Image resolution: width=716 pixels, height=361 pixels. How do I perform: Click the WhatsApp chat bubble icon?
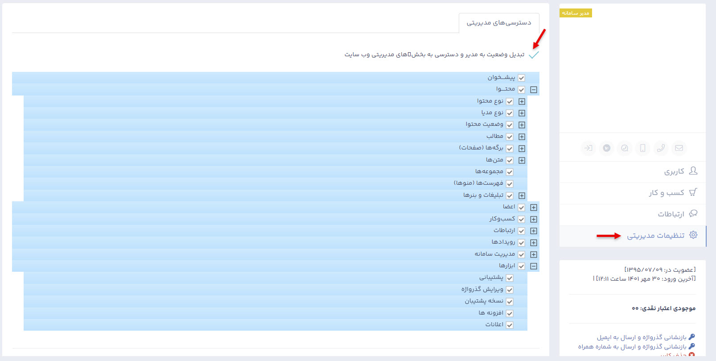(x=625, y=148)
